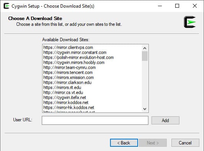Select https://cygwin.itefix.net entry
The width and height of the screenshot is (204, 151).
click(65, 97)
